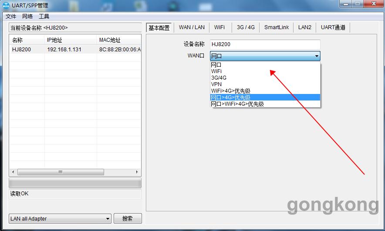Minimize the UART/SPP管理 window
The height and width of the screenshot is (231, 385).
click(x=346, y=4)
